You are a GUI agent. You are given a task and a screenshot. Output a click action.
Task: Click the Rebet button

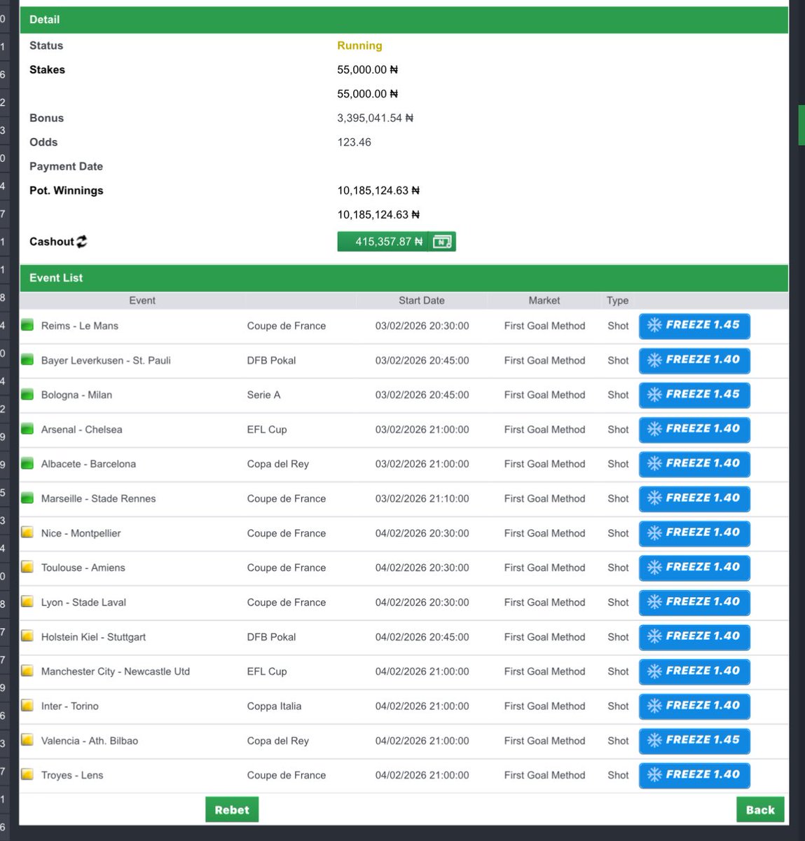[232, 809]
